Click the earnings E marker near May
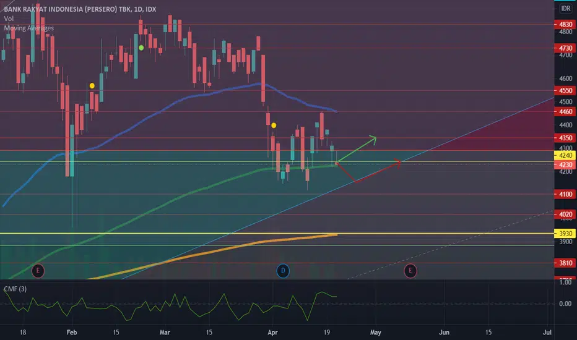 410,271
